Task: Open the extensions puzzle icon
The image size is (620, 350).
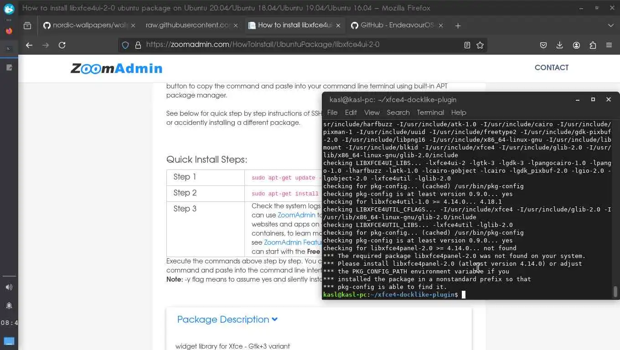Action: pos(593,45)
